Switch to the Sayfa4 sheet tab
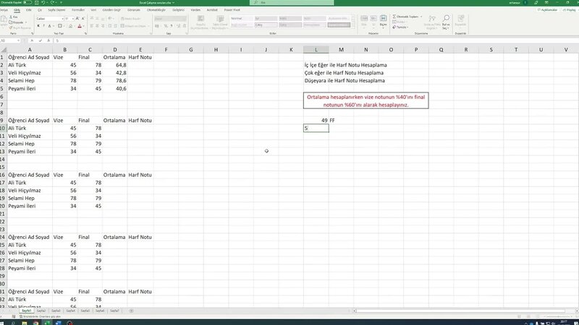The image size is (579, 325). (70, 311)
